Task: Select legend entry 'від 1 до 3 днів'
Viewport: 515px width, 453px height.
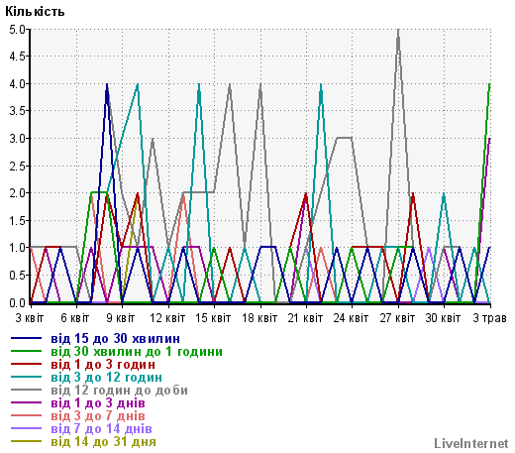Action: [98, 403]
